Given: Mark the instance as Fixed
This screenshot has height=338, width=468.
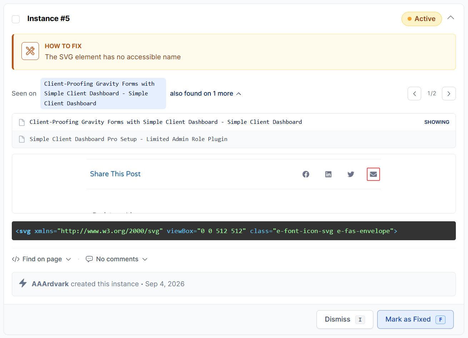Looking at the screenshot, I should (x=415, y=319).
